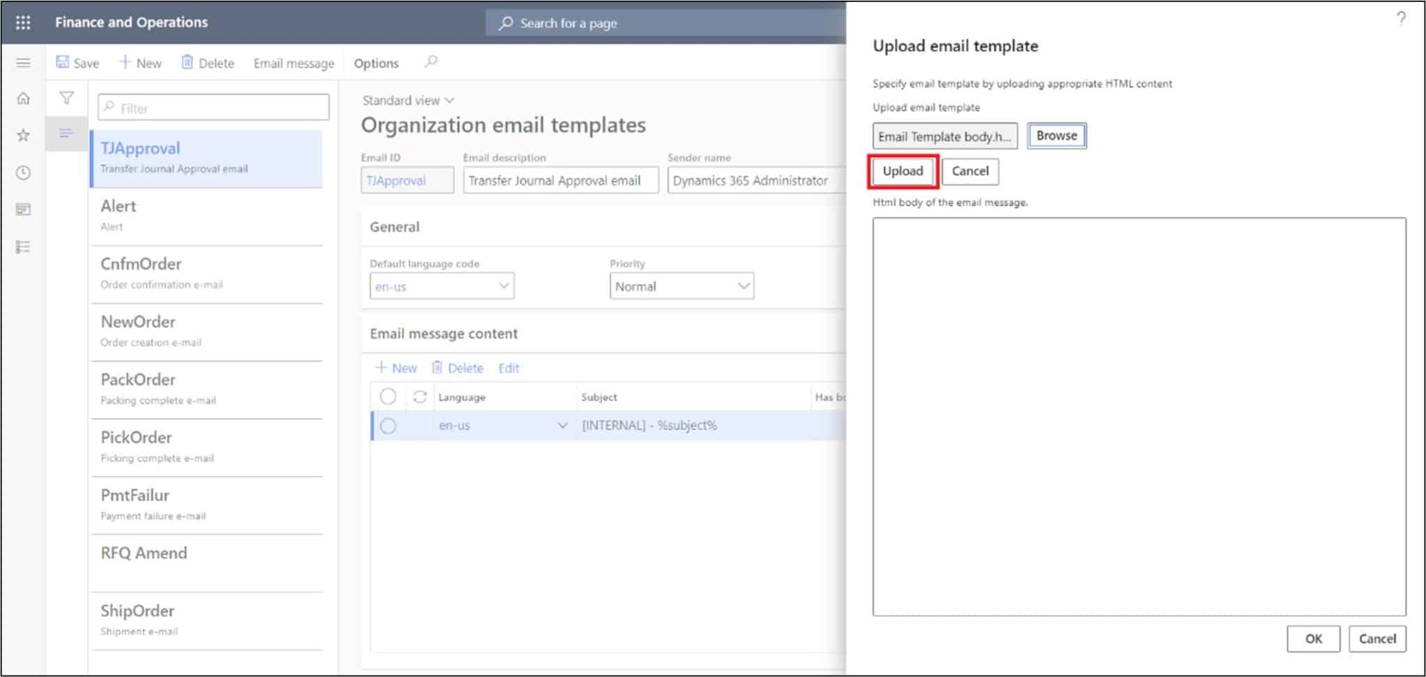Open the Options menu

tap(375, 62)
